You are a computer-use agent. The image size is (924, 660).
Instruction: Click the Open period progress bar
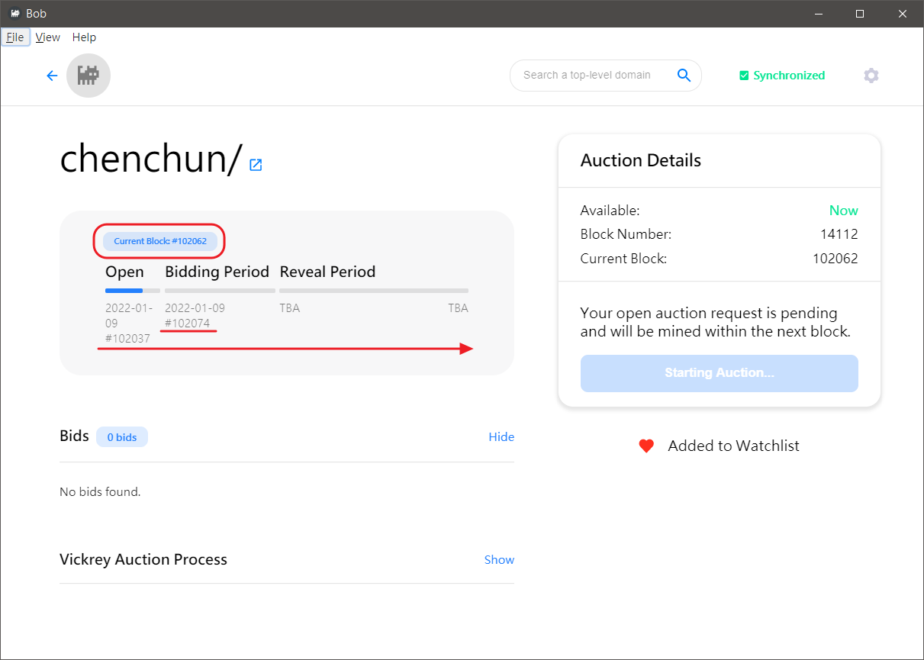tap(133, 291)
